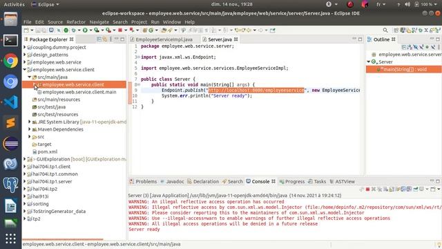The width and height of the screenshot is (442, 249).
Task: Toggle Scroll Lock in Console toolbar
Action: (x=392, y=189)
